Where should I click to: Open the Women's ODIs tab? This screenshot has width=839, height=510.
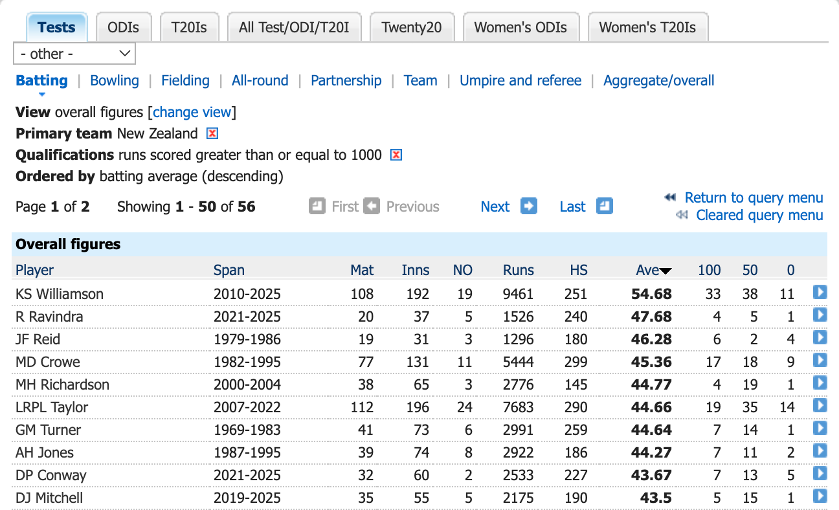(x=520, y=27)
